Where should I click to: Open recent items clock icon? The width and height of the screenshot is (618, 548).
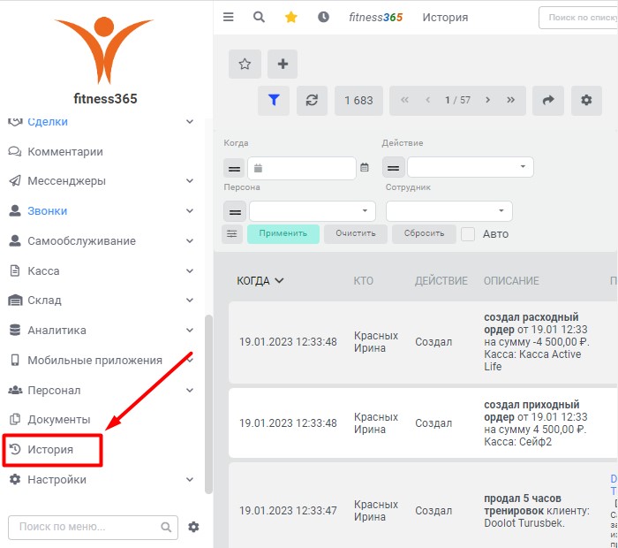click(323, 17)
